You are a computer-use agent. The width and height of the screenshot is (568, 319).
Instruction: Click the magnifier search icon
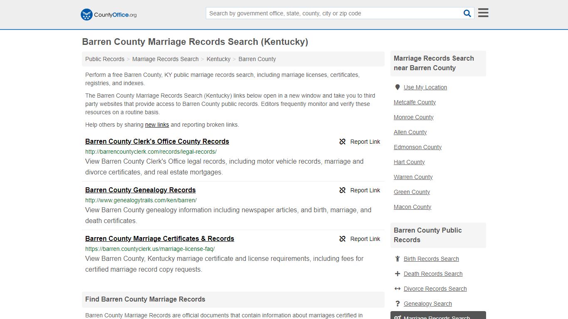pos(467,13)
